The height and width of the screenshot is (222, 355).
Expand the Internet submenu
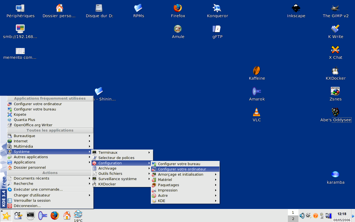pyautogui.click(x=50, y=141)
